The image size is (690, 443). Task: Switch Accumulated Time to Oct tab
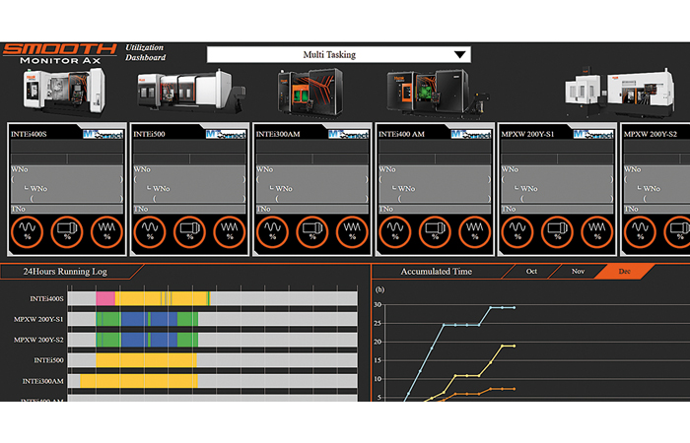(531, 271)
